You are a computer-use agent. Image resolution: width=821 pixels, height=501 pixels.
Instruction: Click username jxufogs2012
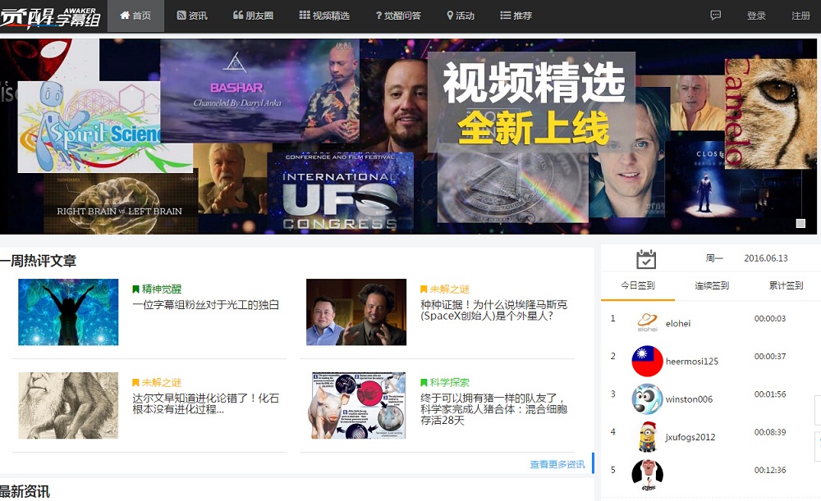point(690,437)
